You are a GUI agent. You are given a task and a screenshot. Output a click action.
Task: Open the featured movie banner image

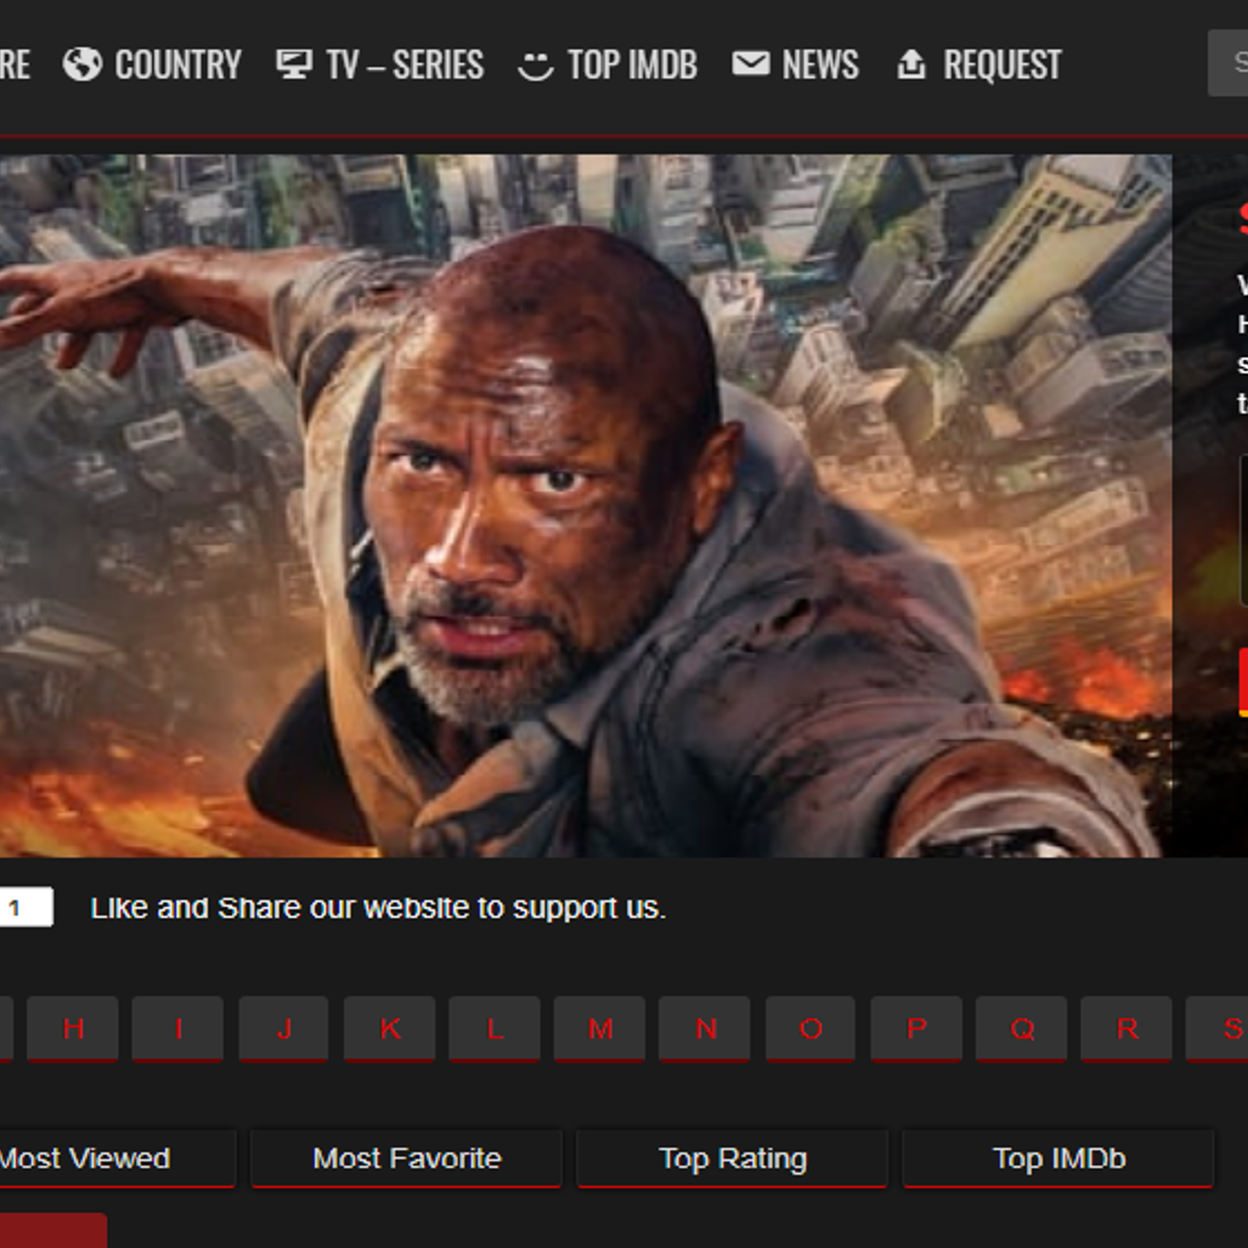click(x=585, y=505)
